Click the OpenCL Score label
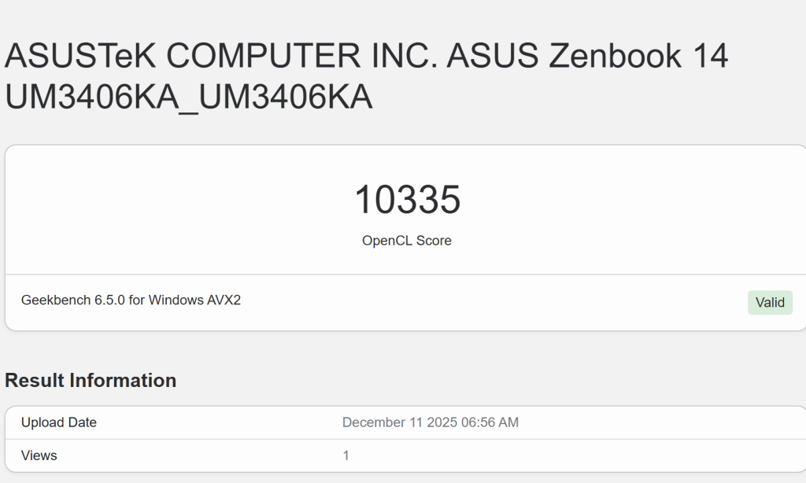 point(407,241)
